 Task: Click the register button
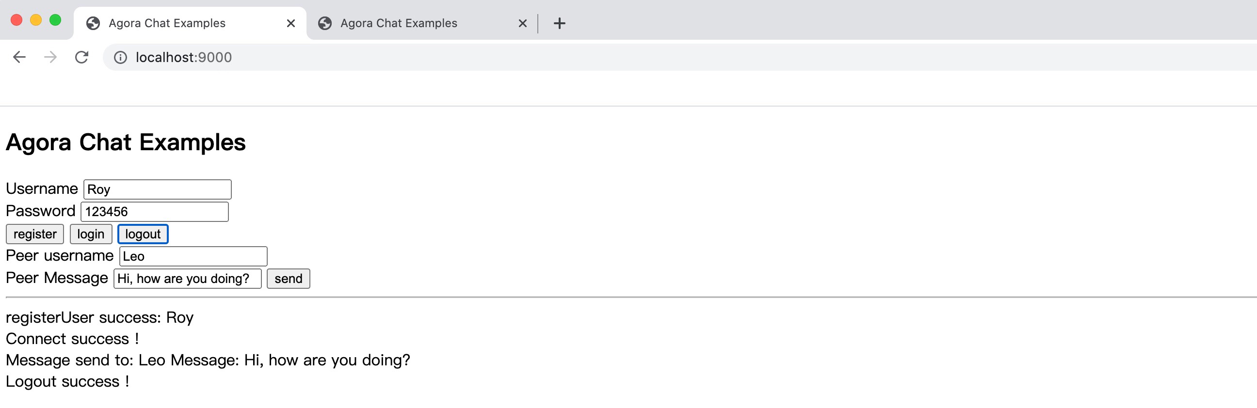pyautogui.click(x=34, y=234)
